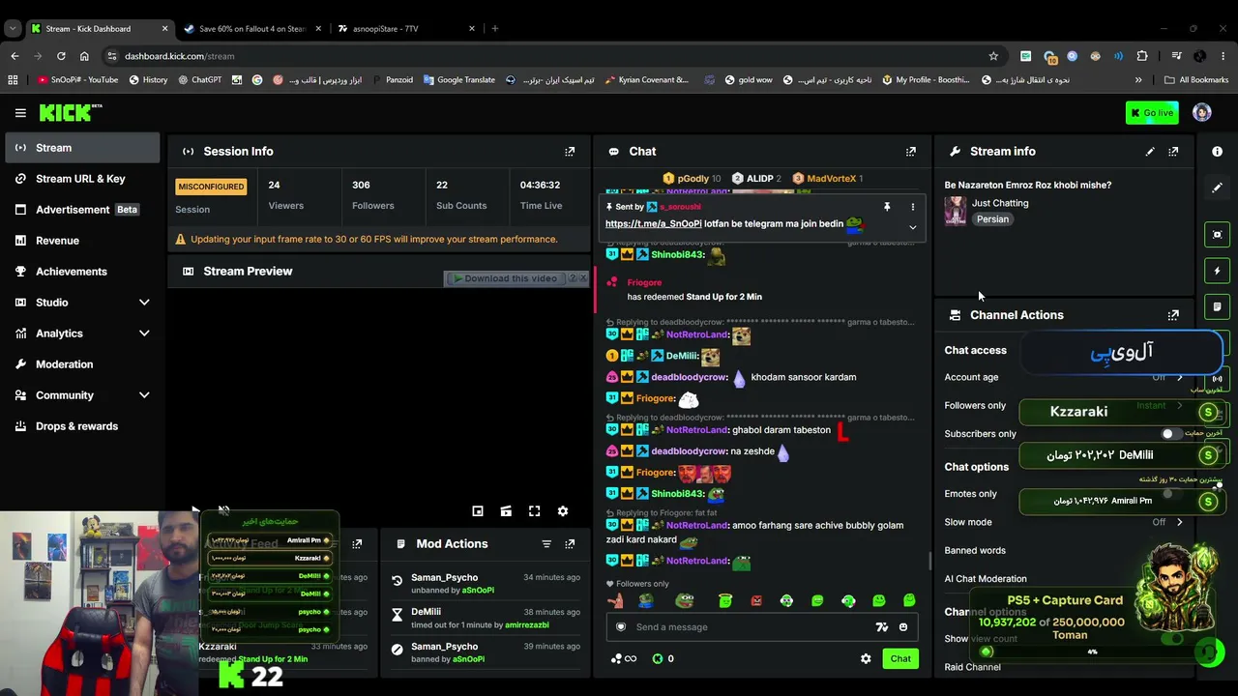Image resolution: width=1238 pixels, height=696 pixels.
Task: Click NotRetroLand username in last chat message
Action: 696,561
